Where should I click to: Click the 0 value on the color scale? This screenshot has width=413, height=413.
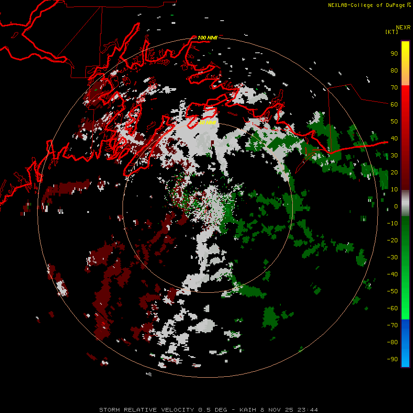tap(396, 206)
